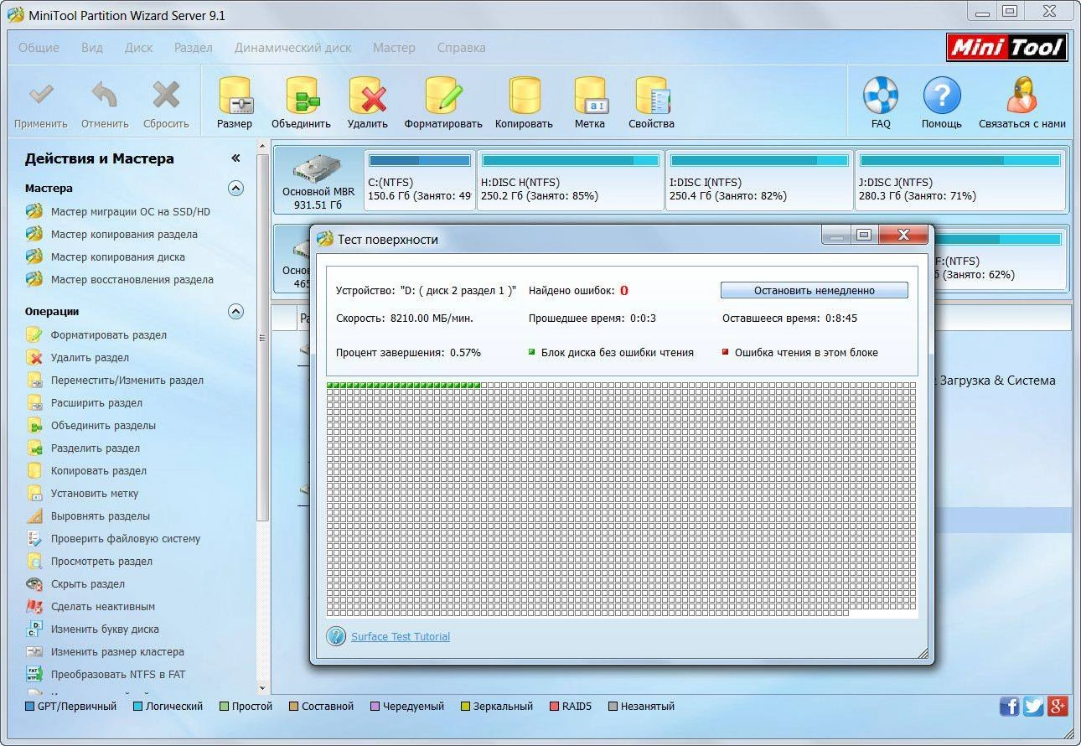This screenshot has width=1081, height=746.
Task: Click the Логический legend color box
Action: [137, 707]
